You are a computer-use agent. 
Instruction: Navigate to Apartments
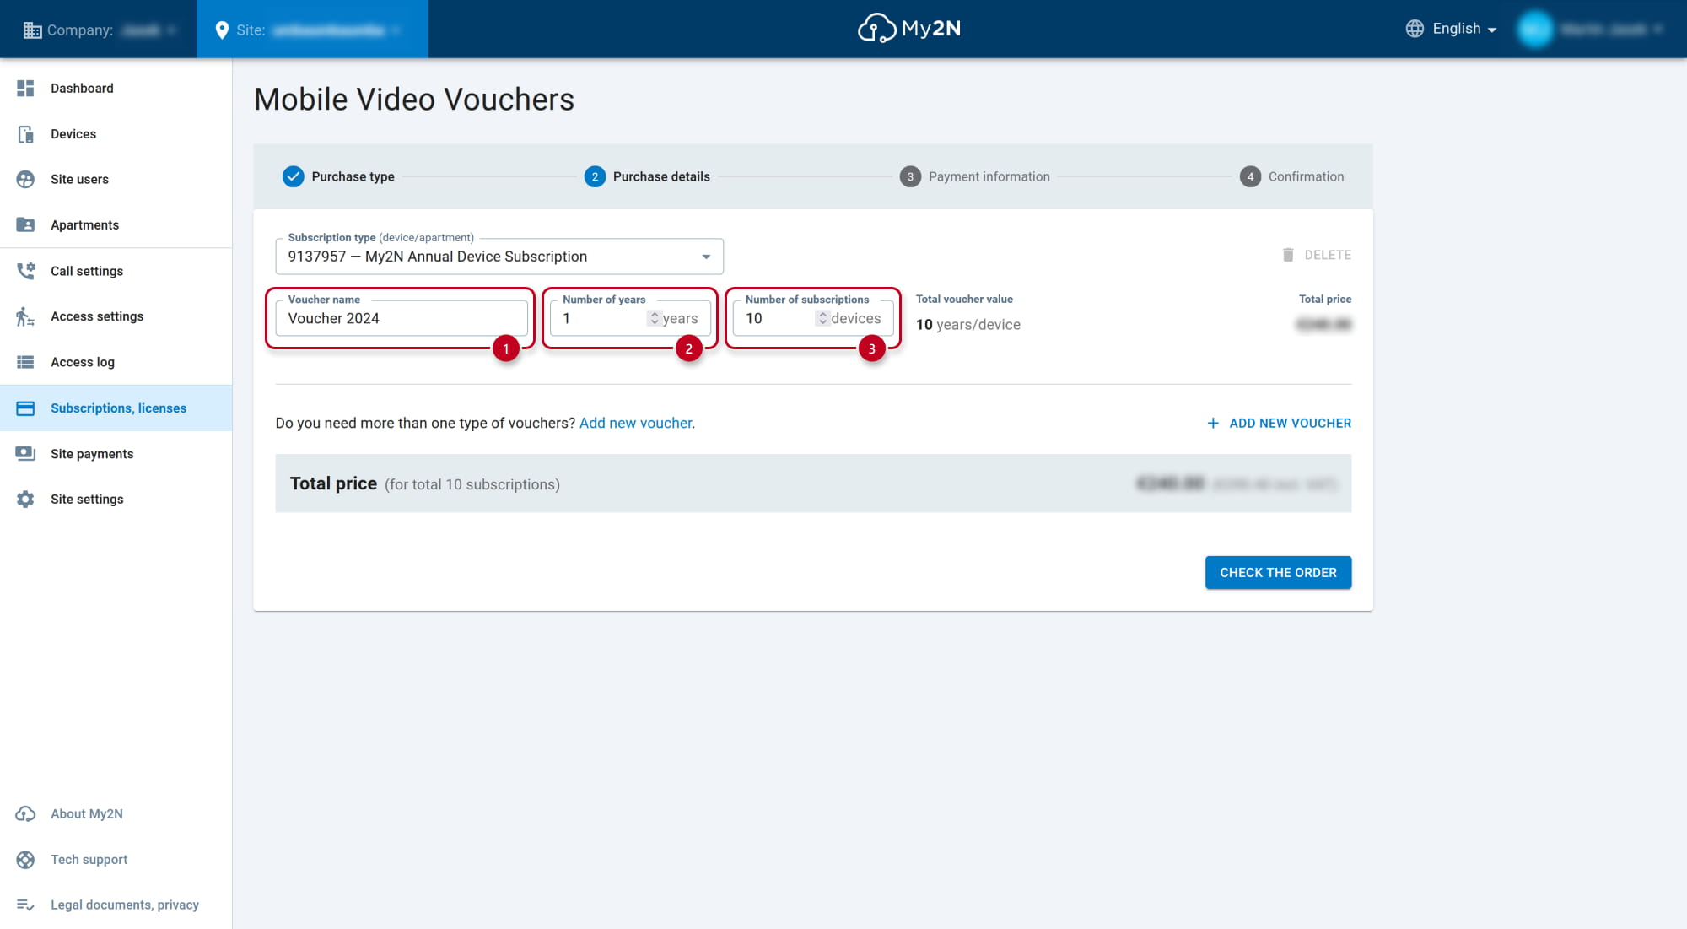[116, 224]
